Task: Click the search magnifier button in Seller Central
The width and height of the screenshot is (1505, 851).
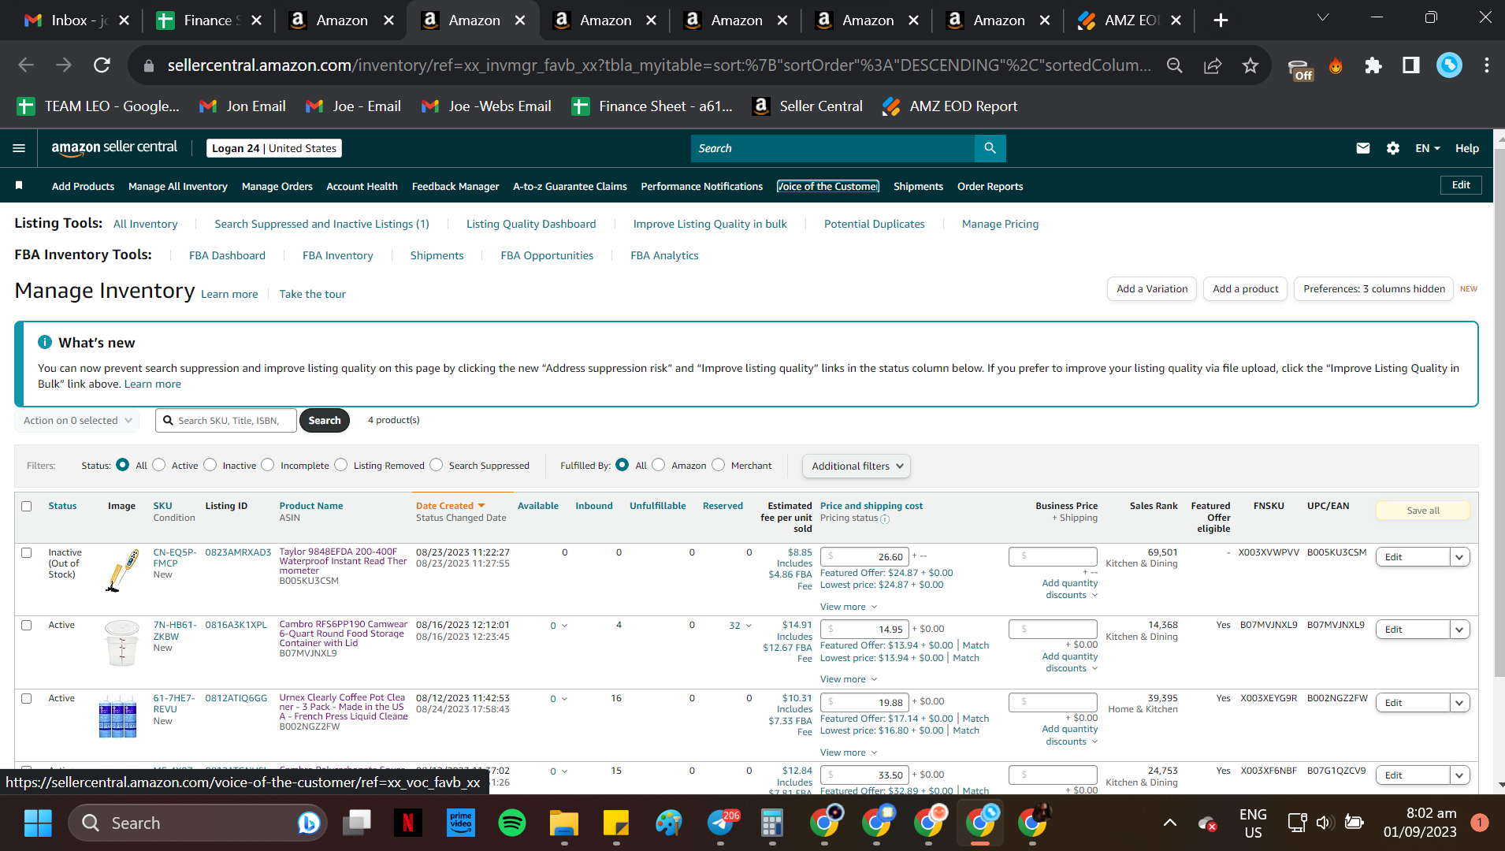Action: coord(990,148)
